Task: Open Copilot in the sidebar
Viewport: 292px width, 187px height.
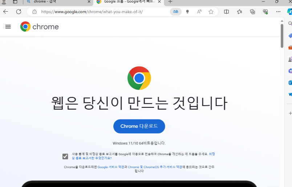Action: pyautogui.click(x=289, y=12)
